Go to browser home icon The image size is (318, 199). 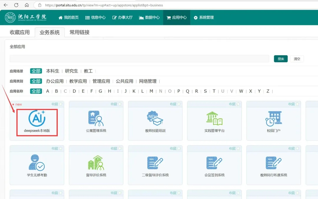(x=27, y=5)
